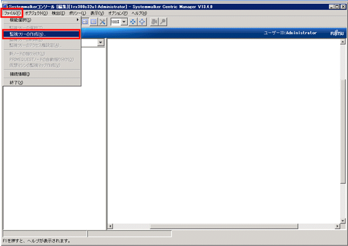348x246 pixels.
Task: Click the Systemwalker title bar app icon
Action: coord(6,6)
